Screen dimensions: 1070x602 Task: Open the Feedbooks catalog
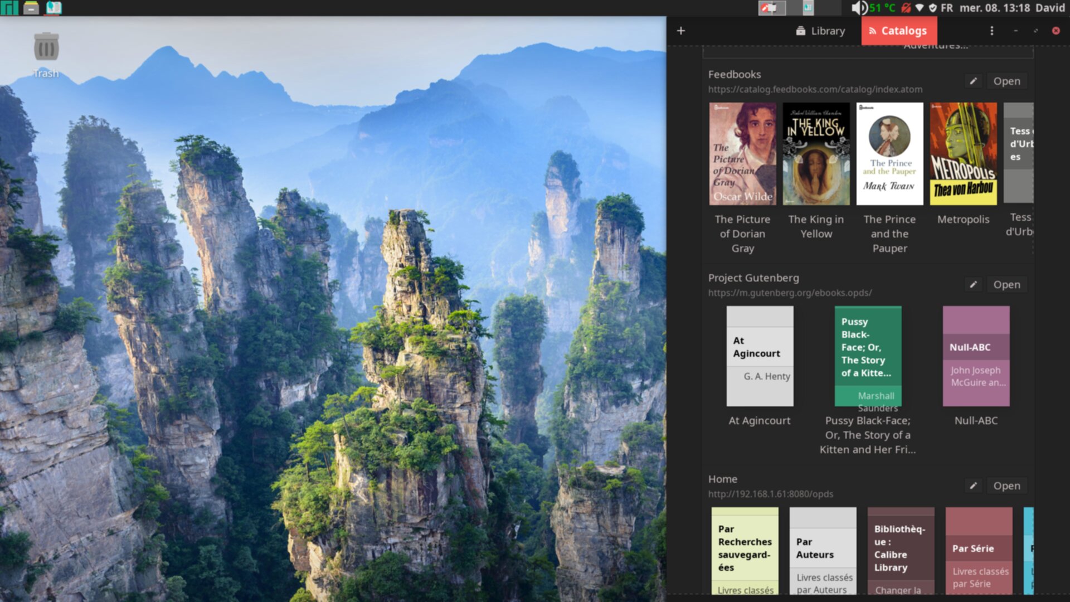click(x=1006, y=81)
